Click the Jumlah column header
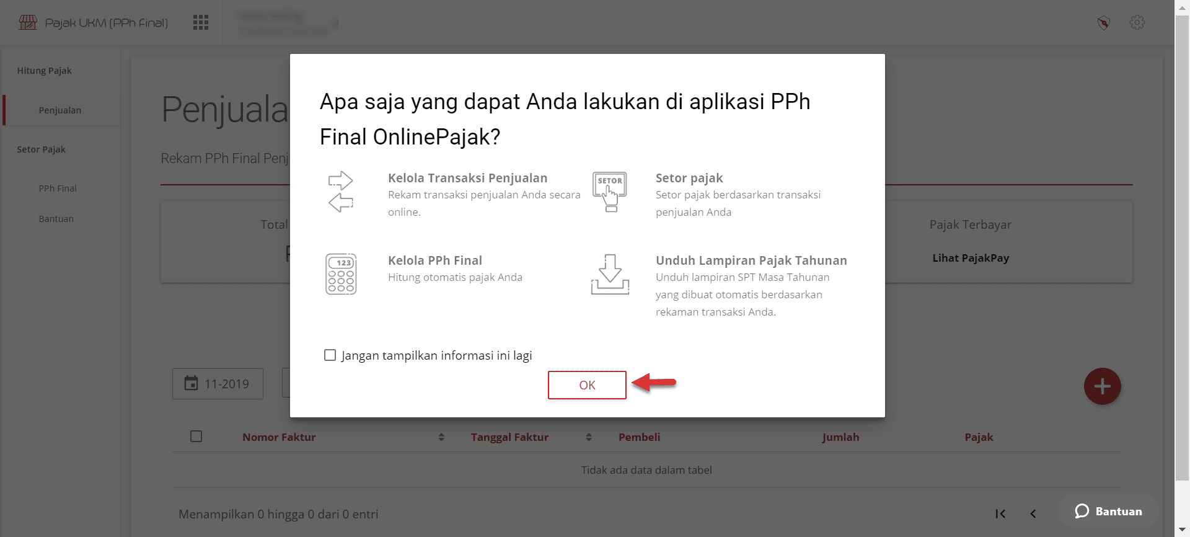The height and width of the screenshot is (537, 1190). pos(840,437)
